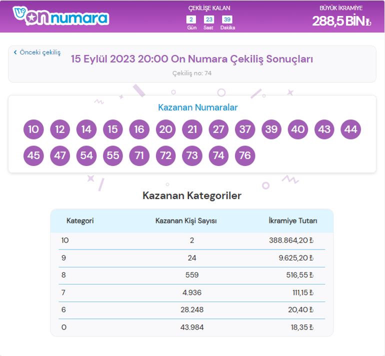Select the Kazanan Numaralar heading
This screenshot has width=385, height=356.
click(197, 107)
